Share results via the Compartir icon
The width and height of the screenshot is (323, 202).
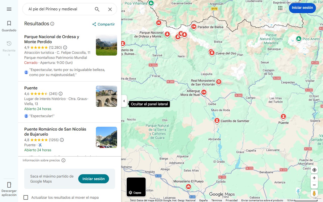click(x=94, y=24)
